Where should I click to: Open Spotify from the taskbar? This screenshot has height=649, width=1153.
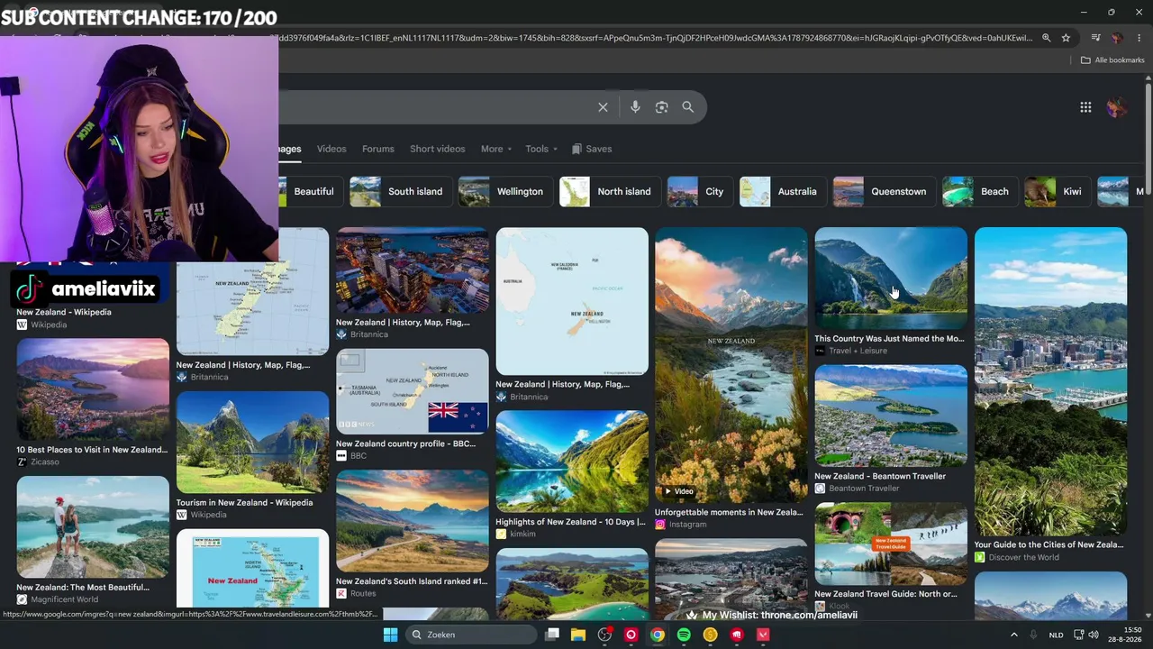click(x=684, y=635)
